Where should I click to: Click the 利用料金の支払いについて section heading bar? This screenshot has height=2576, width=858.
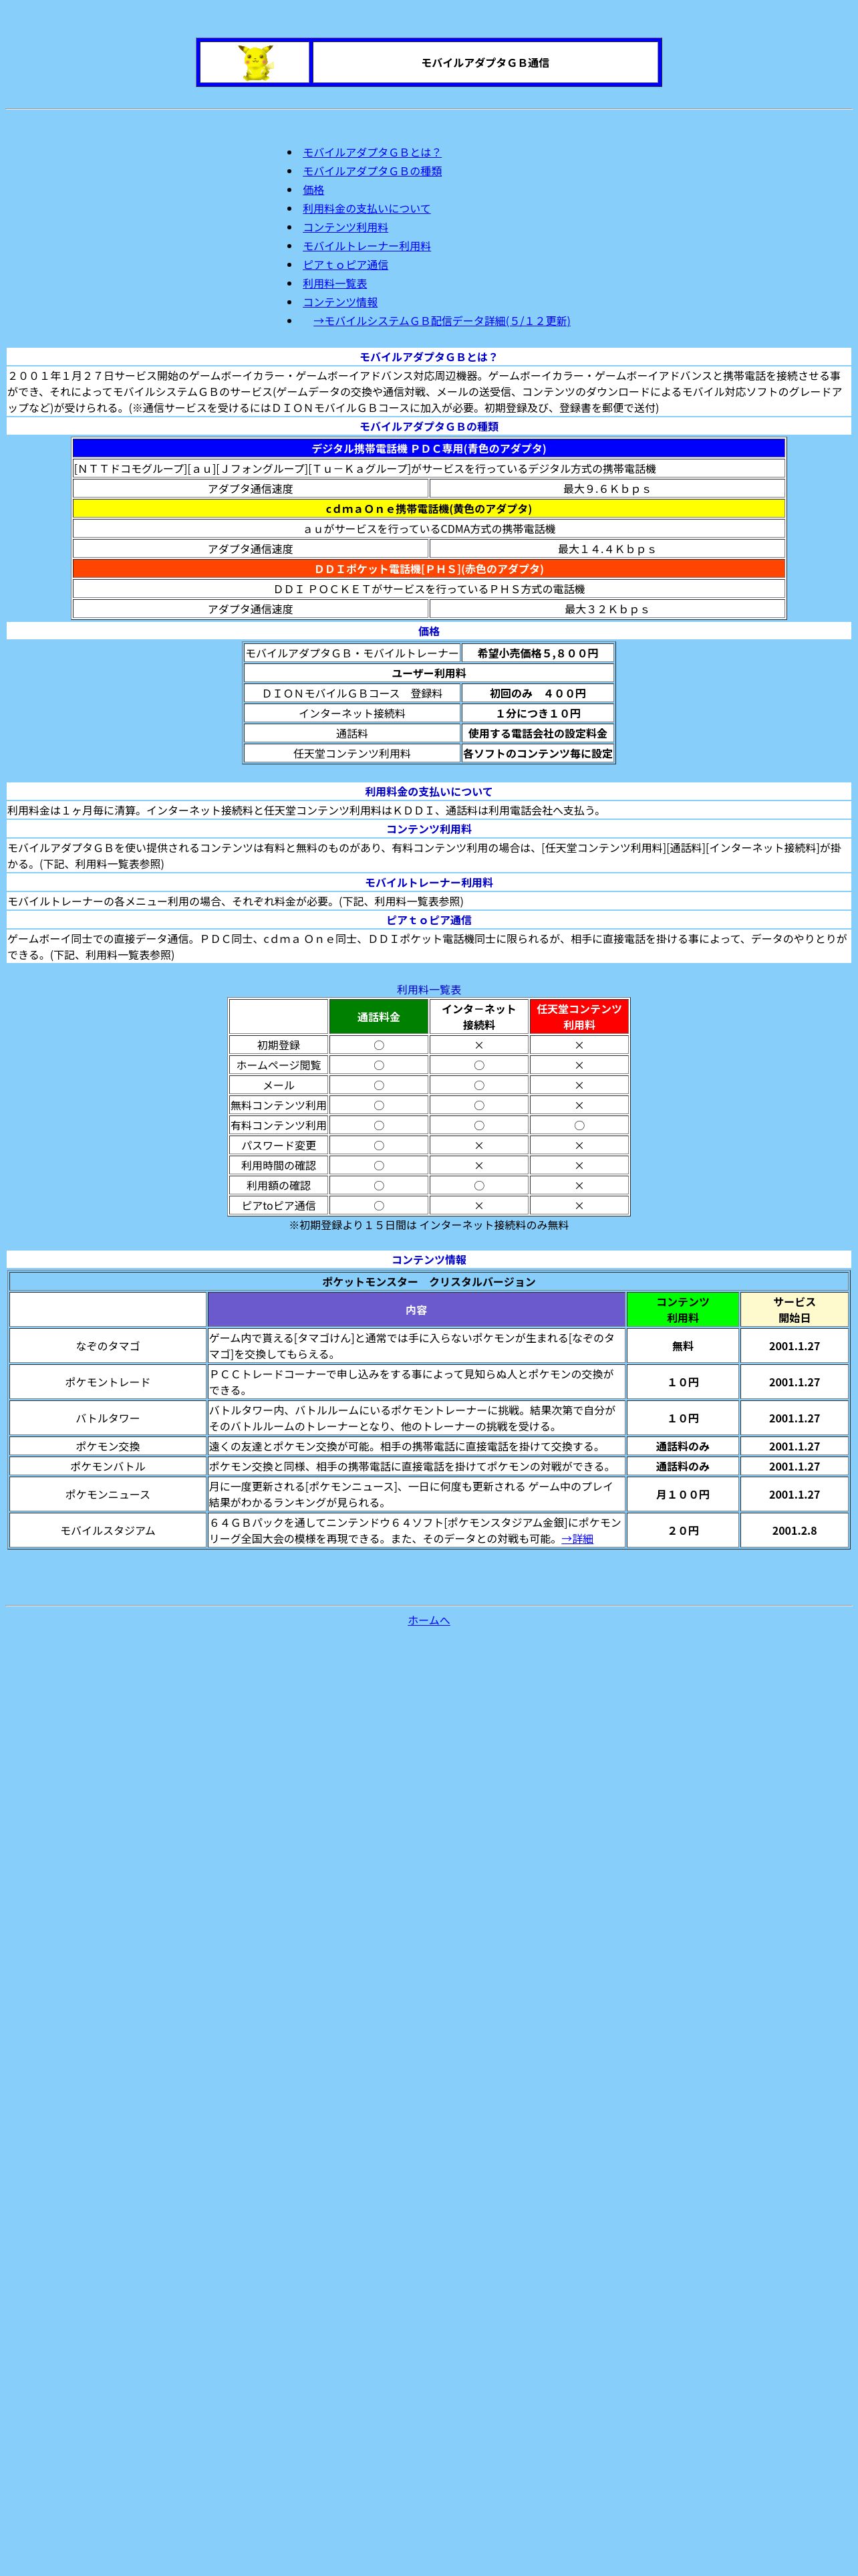click(x=428, y=791)
